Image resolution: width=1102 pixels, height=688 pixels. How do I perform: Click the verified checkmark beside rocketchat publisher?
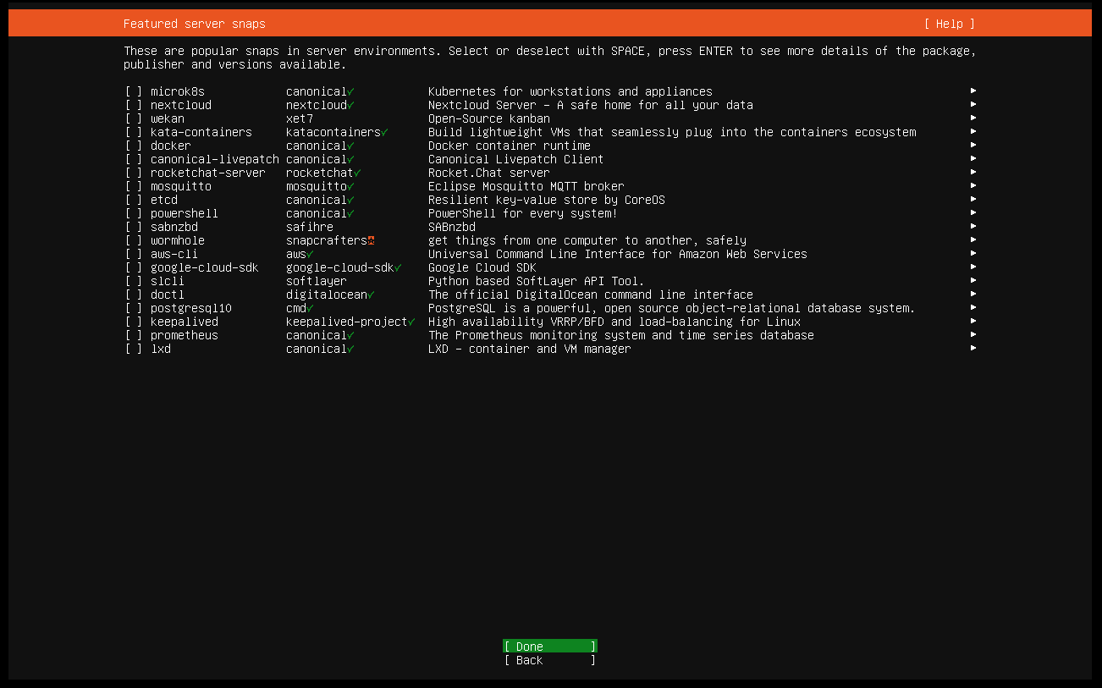click(x=357, y=173)
